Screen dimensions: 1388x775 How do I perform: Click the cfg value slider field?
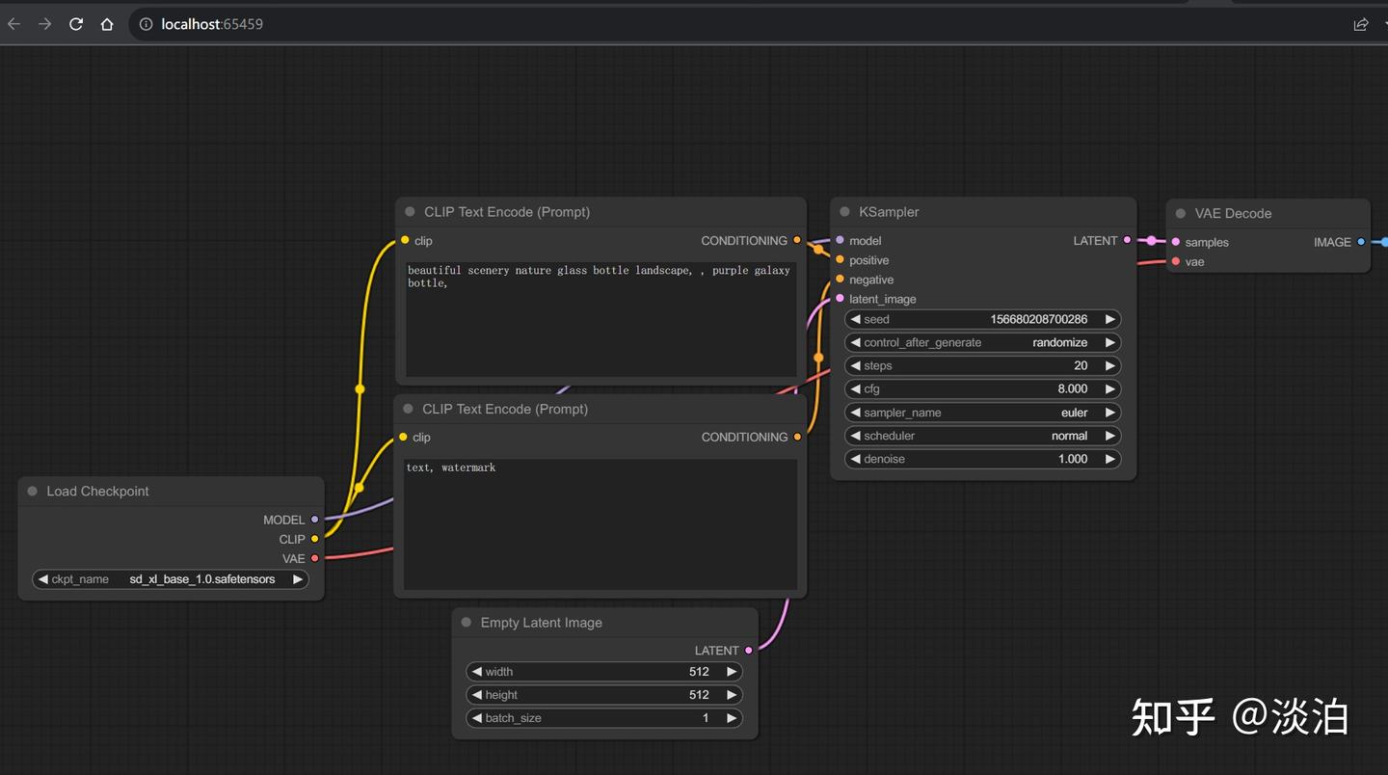point(982,389)
